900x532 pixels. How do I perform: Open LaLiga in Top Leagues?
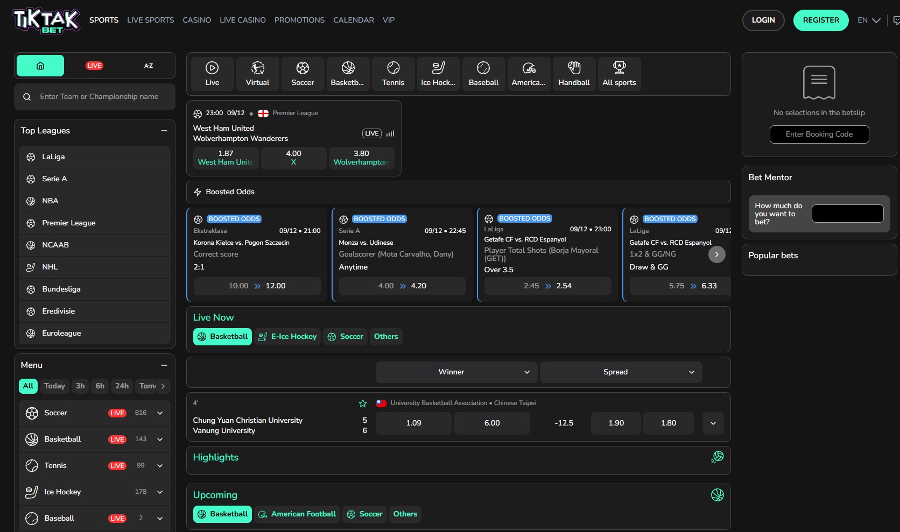coord(95,157)
